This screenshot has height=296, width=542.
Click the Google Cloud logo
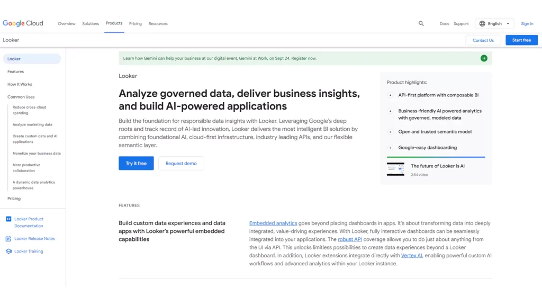(x=23, y=23)
